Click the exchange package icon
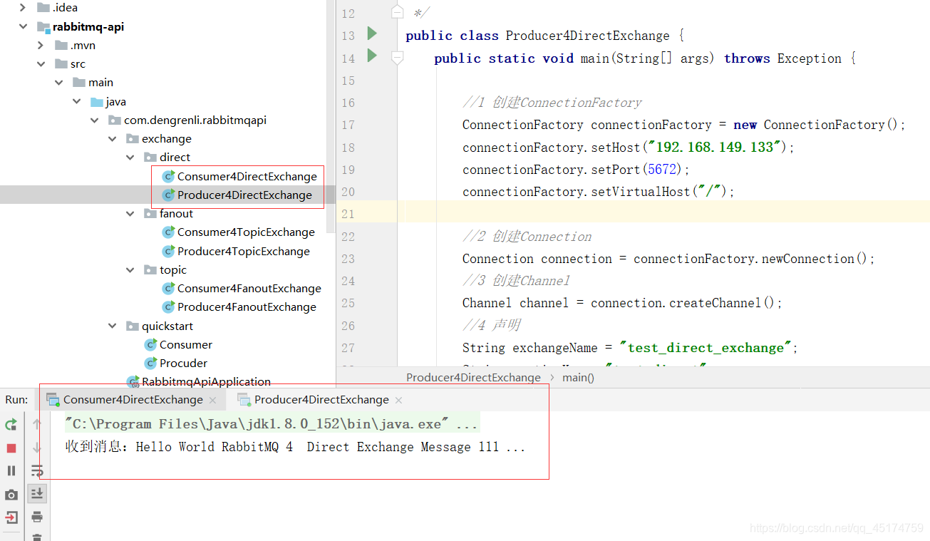Screen dimensions: 930x541 pos(133,139)
